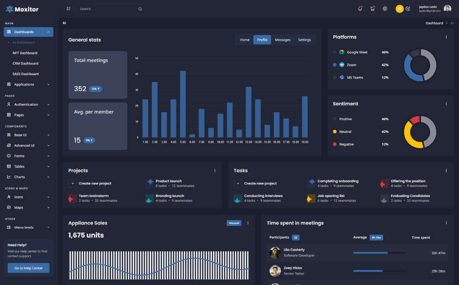Open Platforms card three-dot menu
Viewport: 459px width, 285px height.
[446, 37]
